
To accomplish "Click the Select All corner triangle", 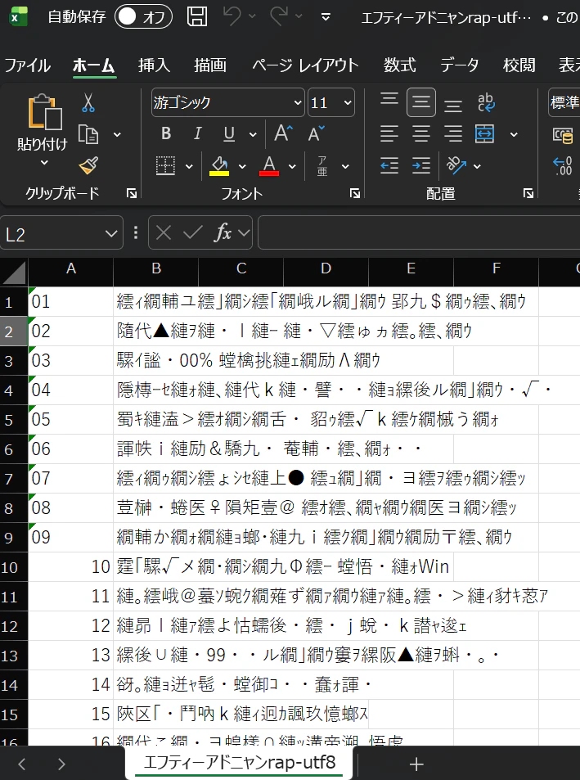I will [14, 272].
